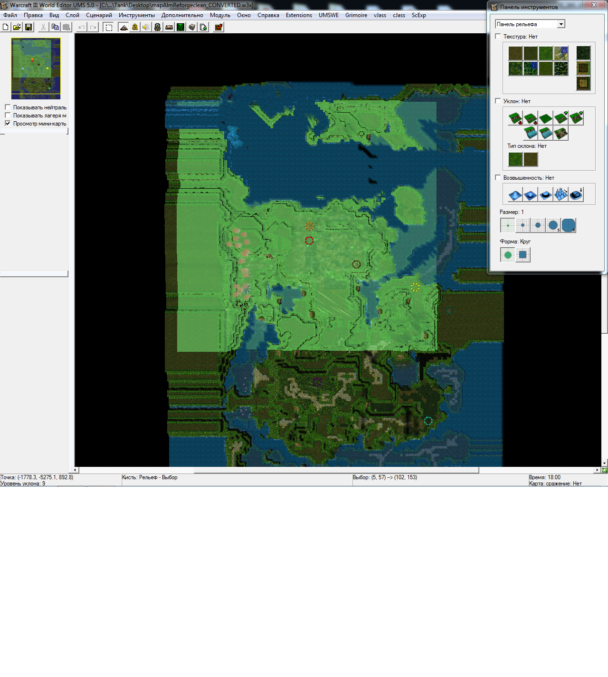Viewport: 608px width, 677px height.
Task: Check Показывать нейтраль option
Action: click(x=8, y=107)
